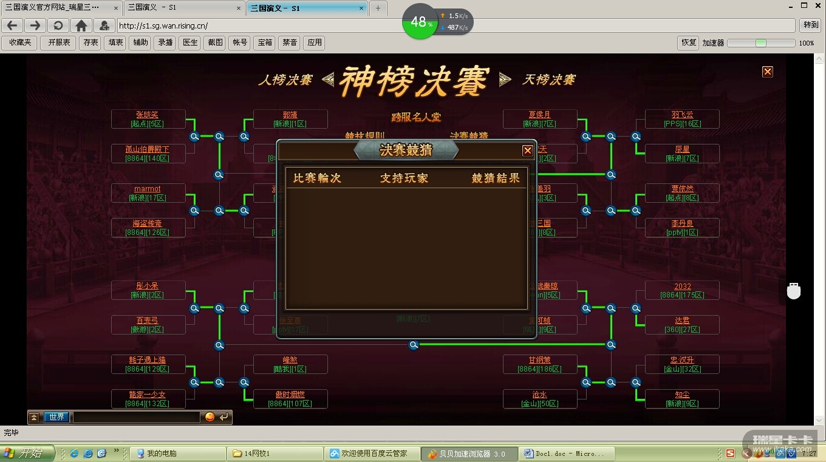Inspect the match magnifier beside 郭靖
826x462 pixels.
pyautogui.click(x=244, y=137)
